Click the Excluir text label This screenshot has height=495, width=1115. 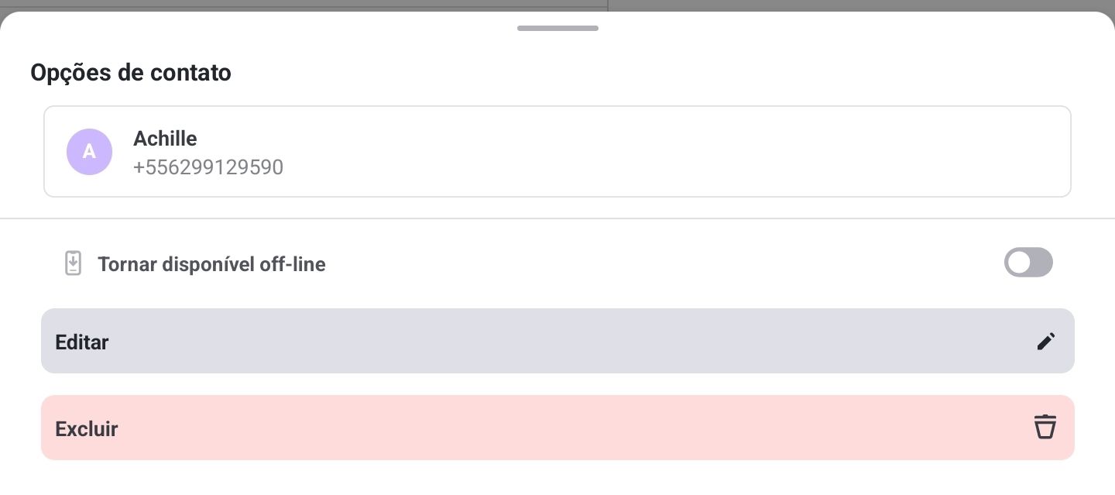[x=87, y=428]
